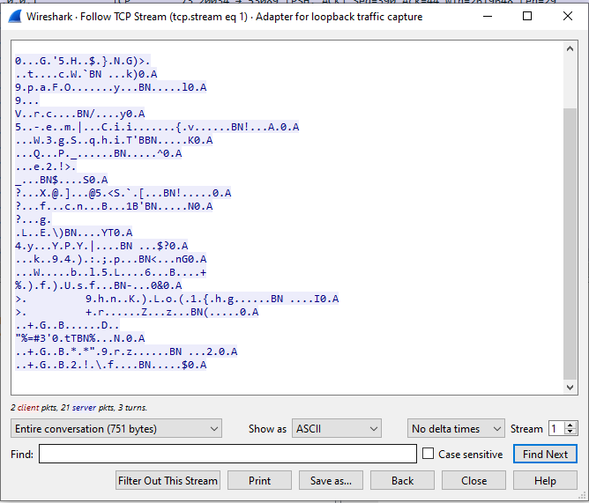
Task: Open Help for this dialog
Action: [x=545, y=481]
